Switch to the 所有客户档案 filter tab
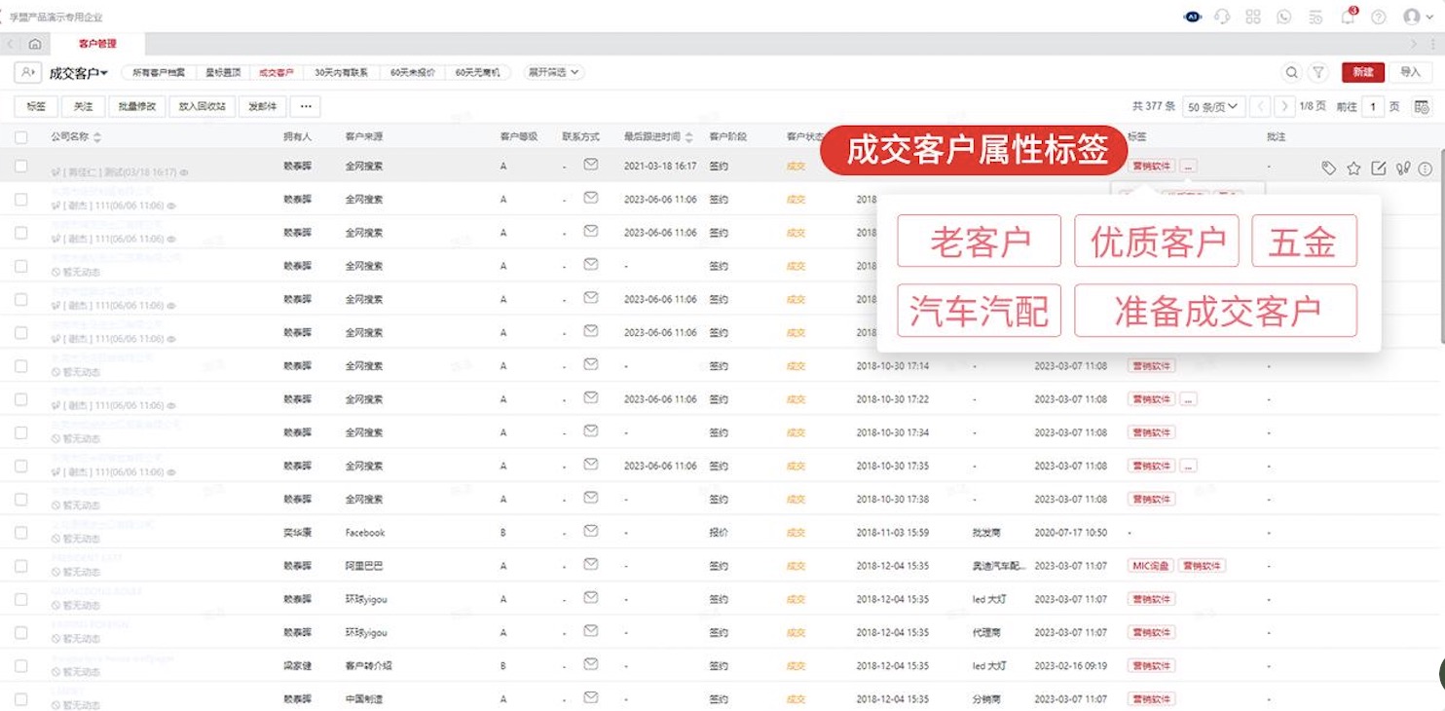 click(159, 72)
